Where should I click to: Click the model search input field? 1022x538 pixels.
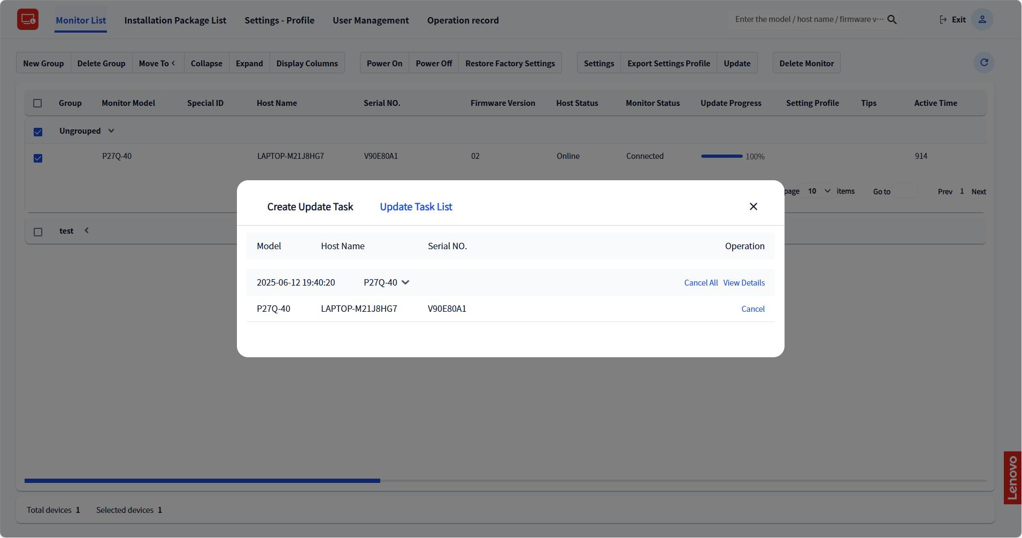coord(808,20)
